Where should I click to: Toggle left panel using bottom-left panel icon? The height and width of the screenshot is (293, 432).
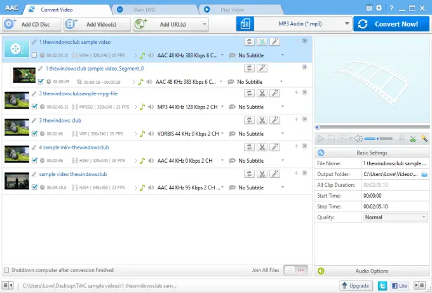click(8, 285)
